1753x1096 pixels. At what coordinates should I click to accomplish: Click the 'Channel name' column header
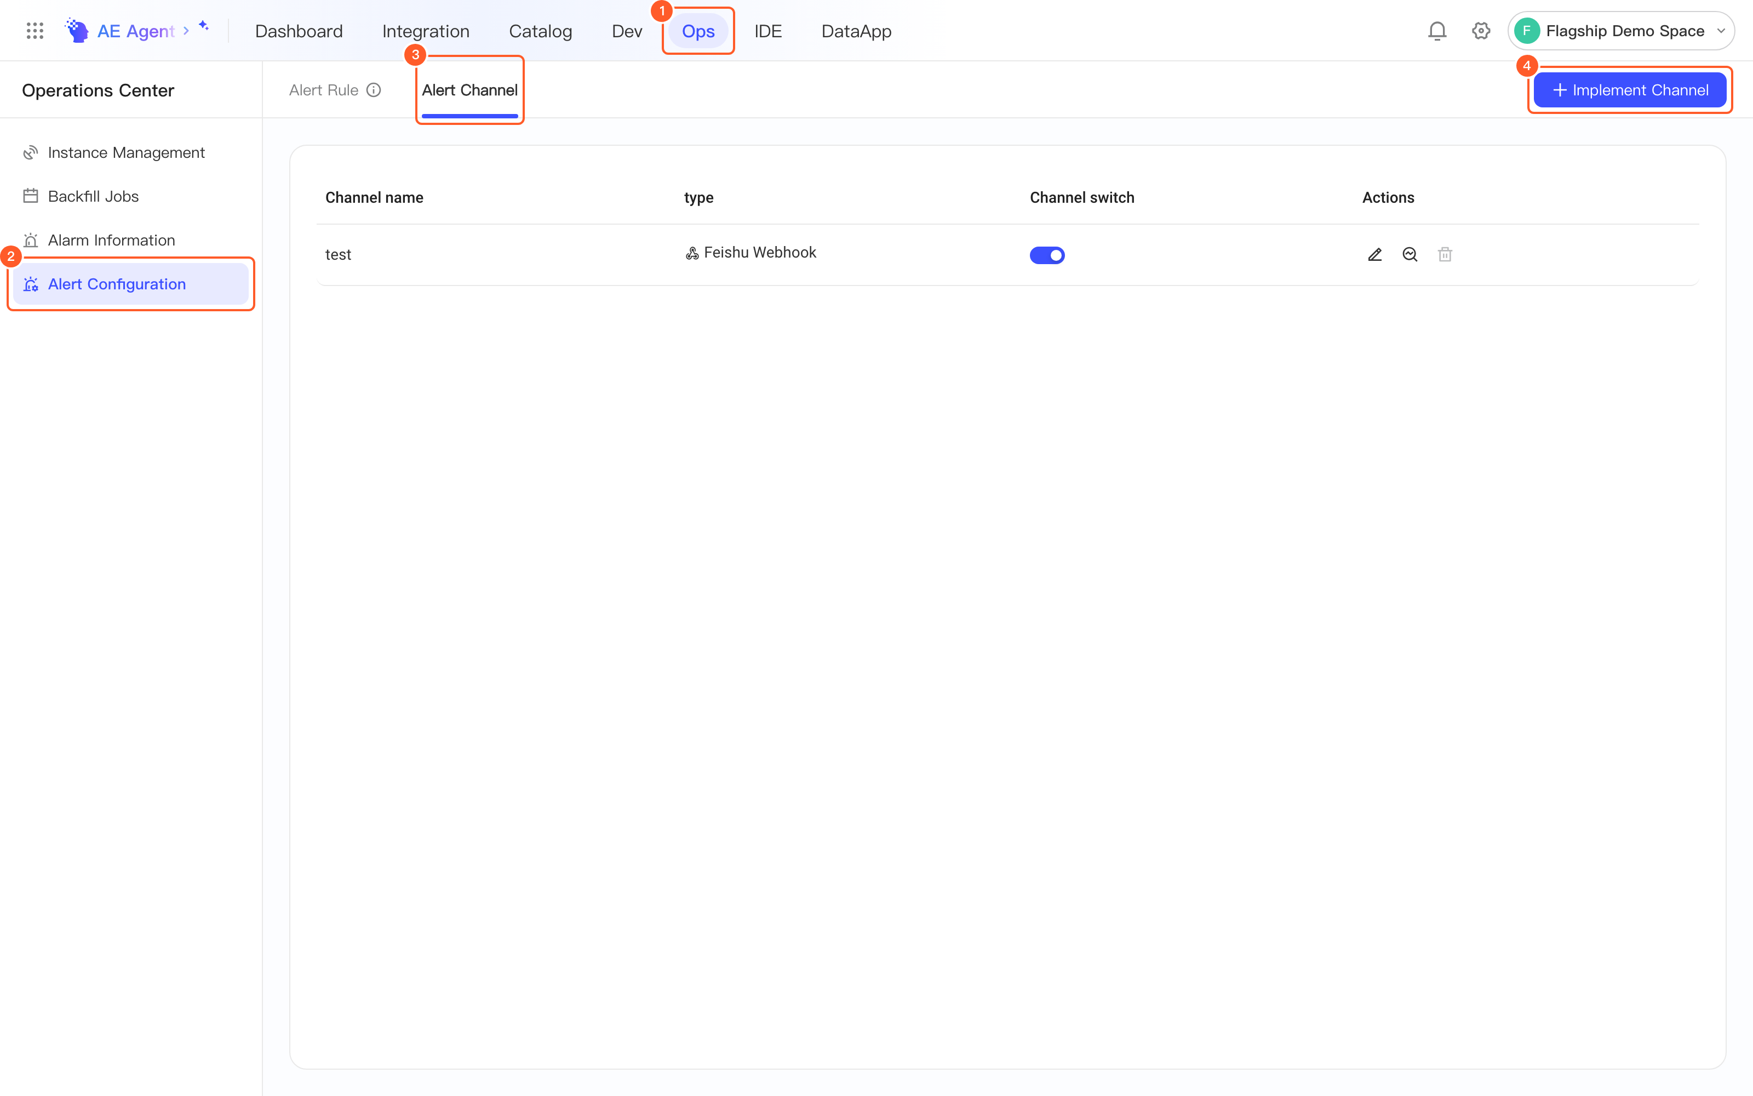click(374, 197)
